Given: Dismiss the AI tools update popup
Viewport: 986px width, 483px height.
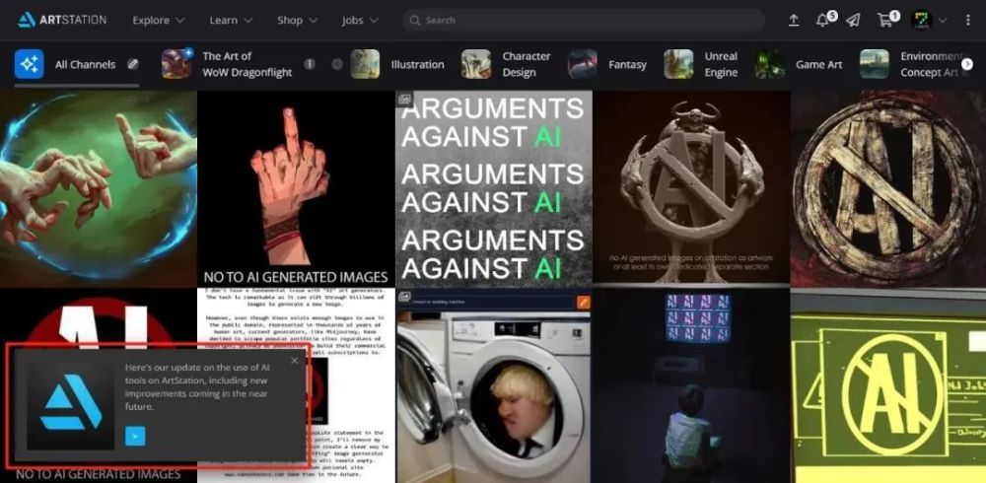Looking at the screenshot, I should coord(294,361).
